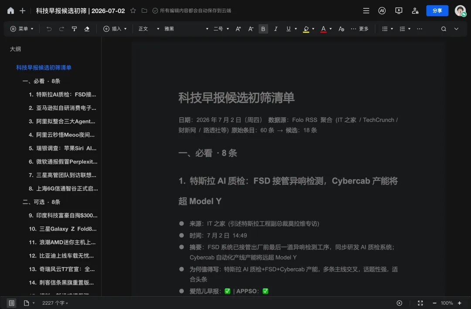Expand the numbered list style arrow
This screenshot has height=309, width=471.
coord(409,29)
